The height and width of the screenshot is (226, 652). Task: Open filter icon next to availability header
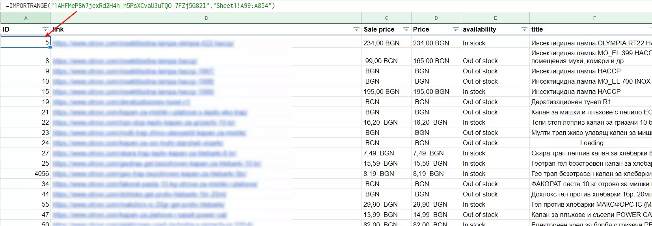click(x=524, y=29)
